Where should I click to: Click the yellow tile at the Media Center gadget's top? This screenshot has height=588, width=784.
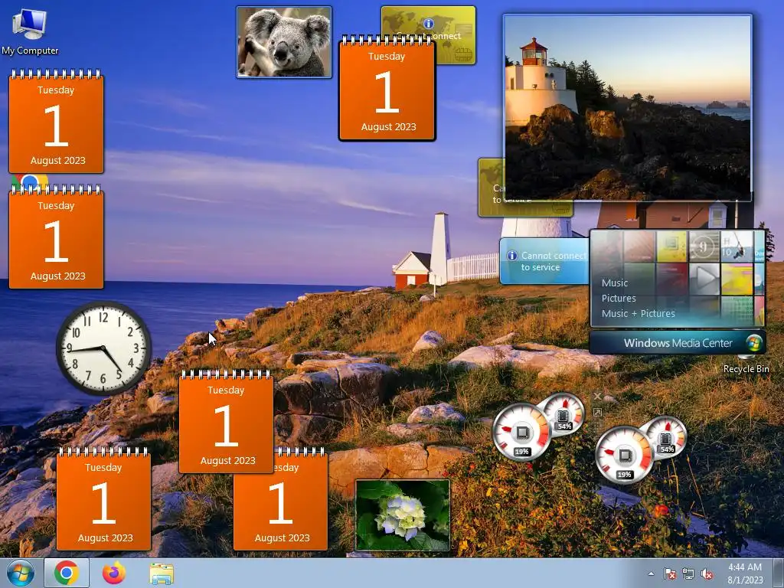click(671, 247)
